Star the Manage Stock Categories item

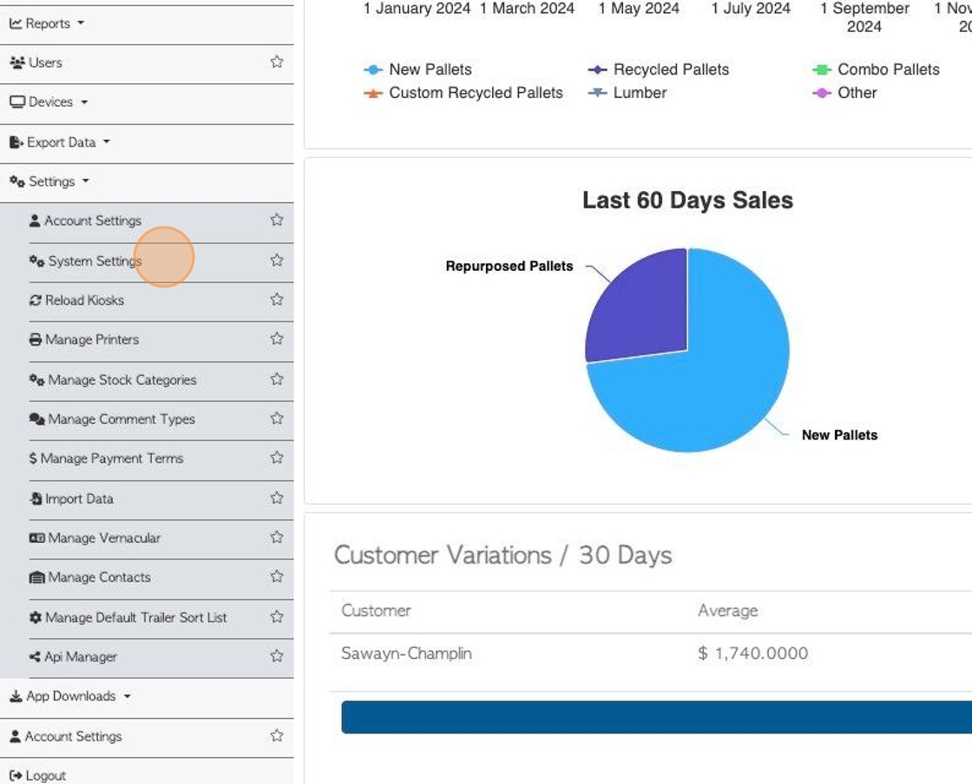point(277,379)
